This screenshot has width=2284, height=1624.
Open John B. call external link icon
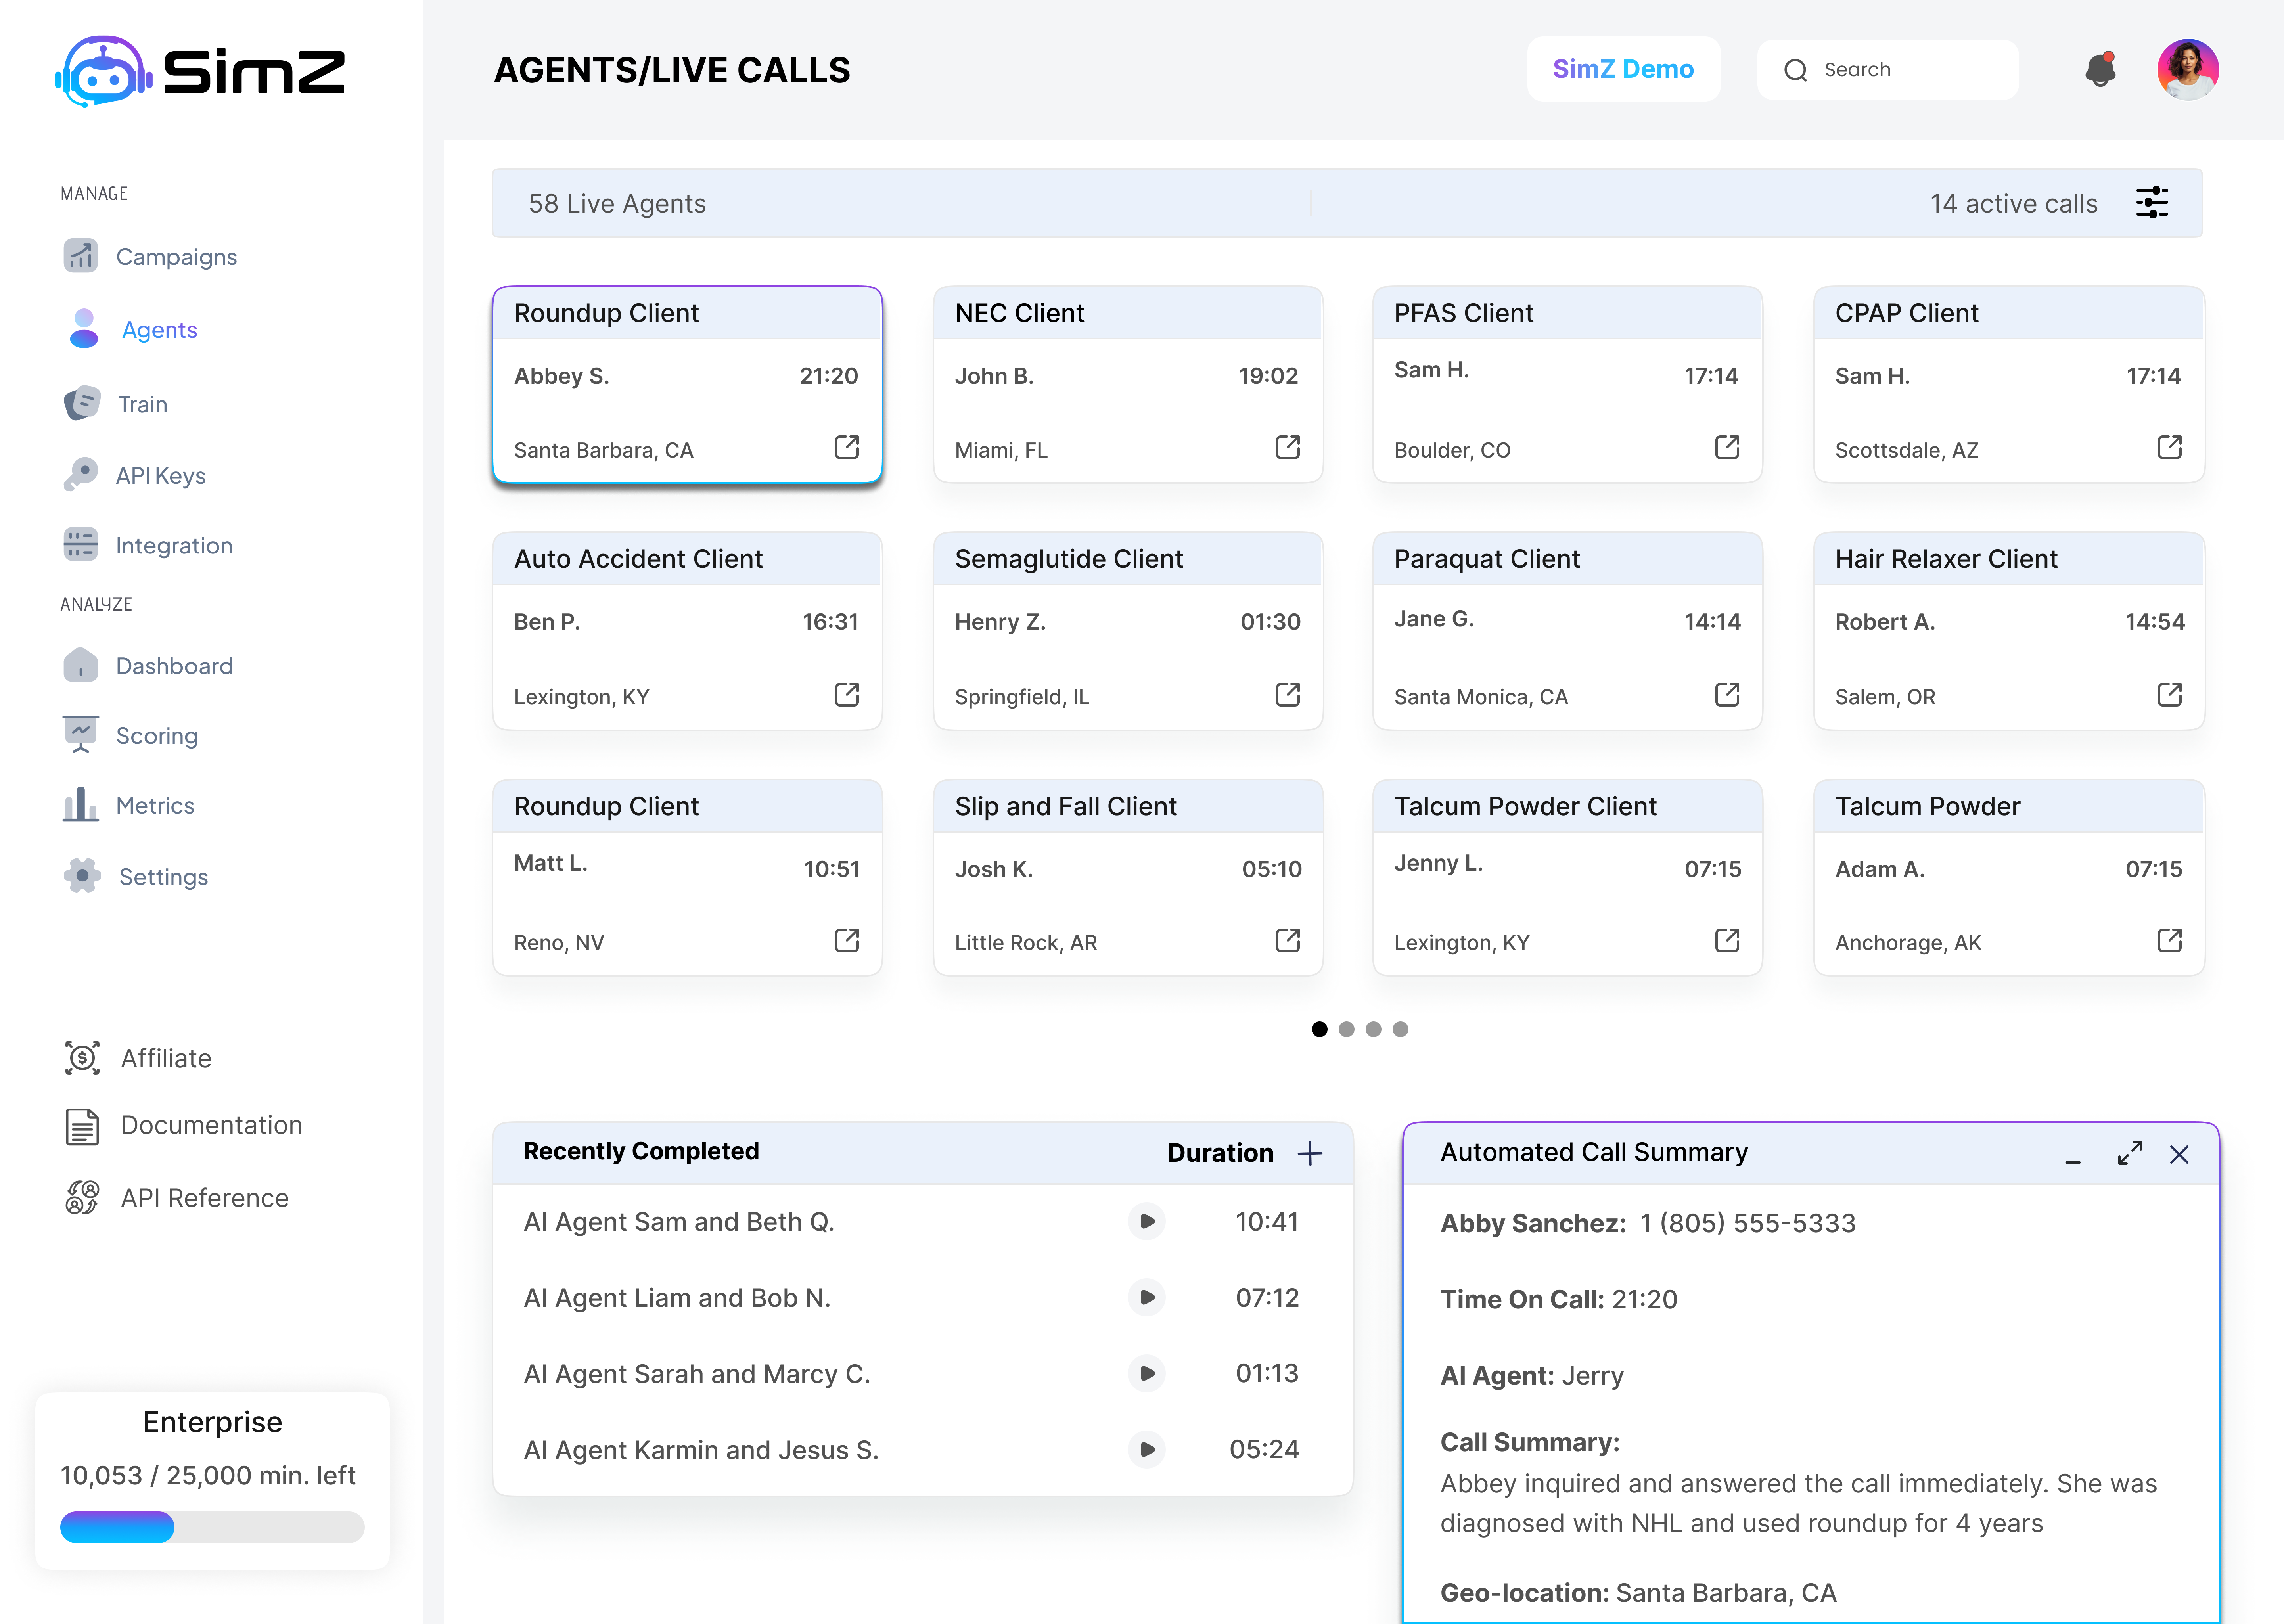click(1288, 447)
